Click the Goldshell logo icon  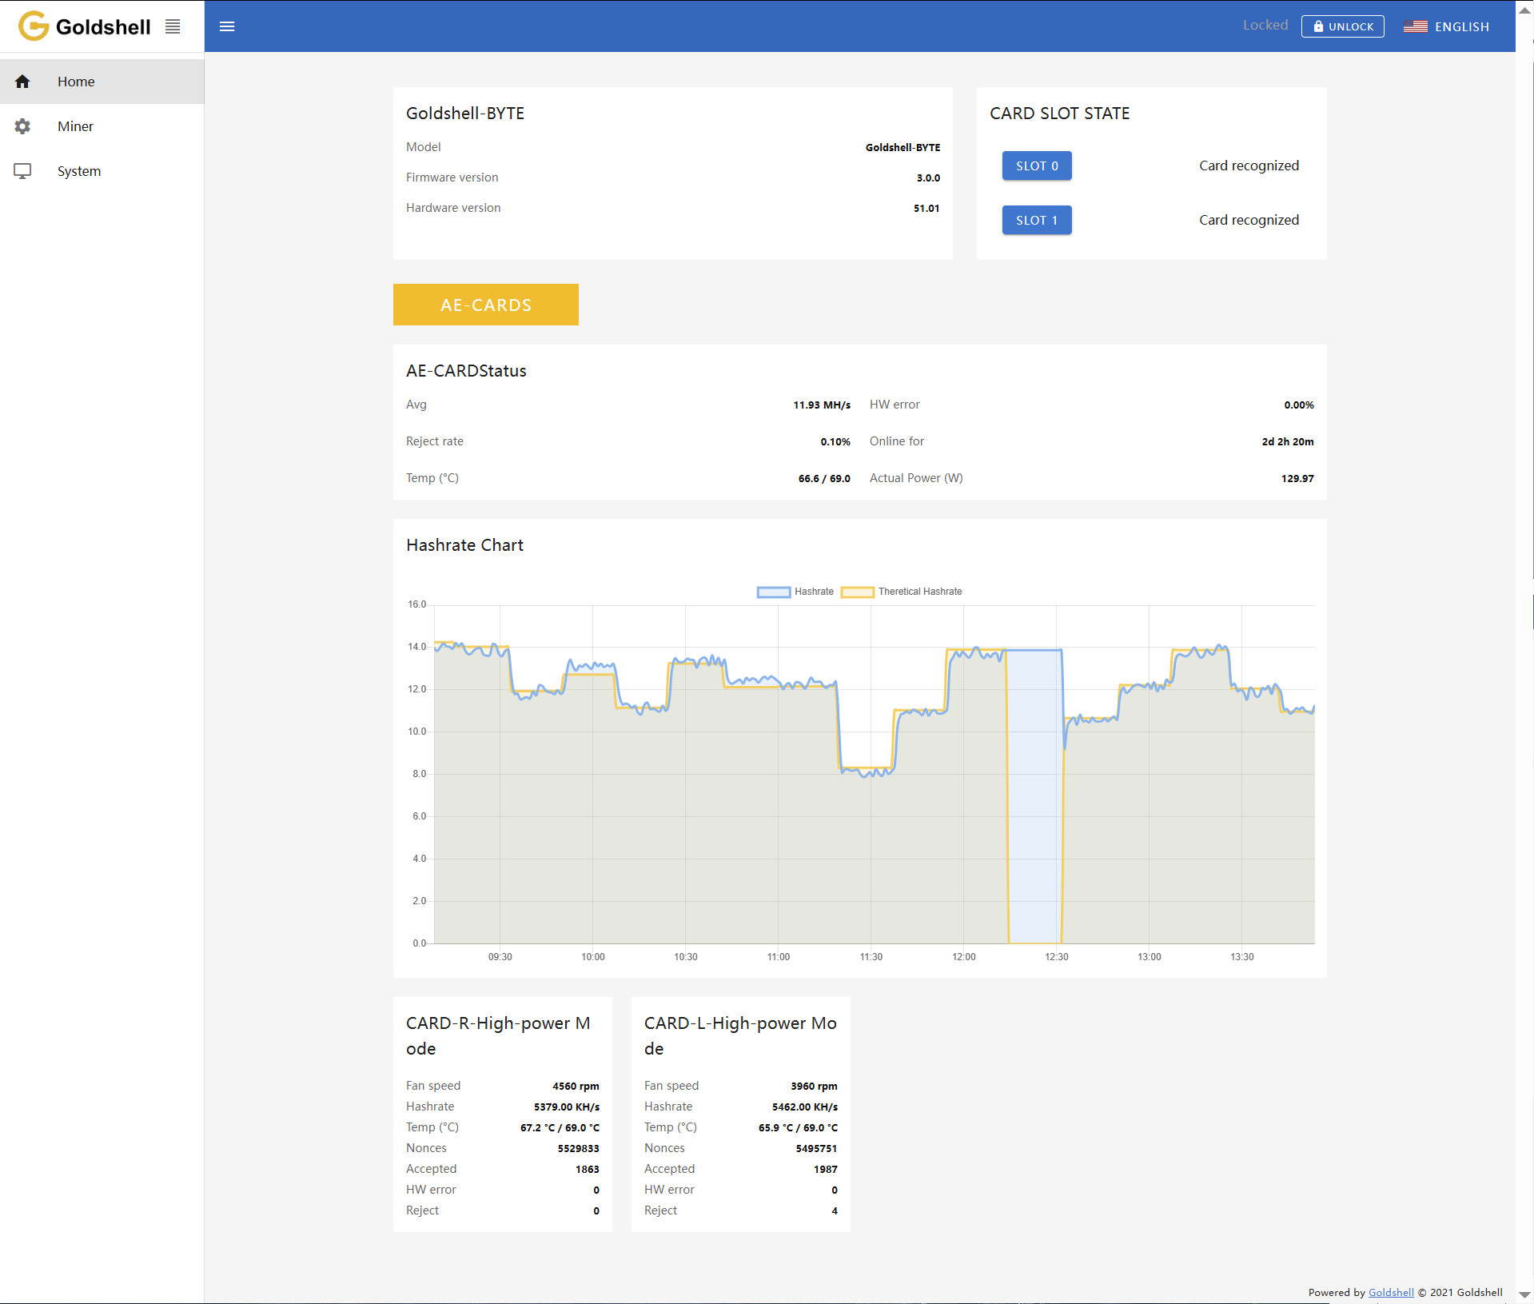point(34,26)
